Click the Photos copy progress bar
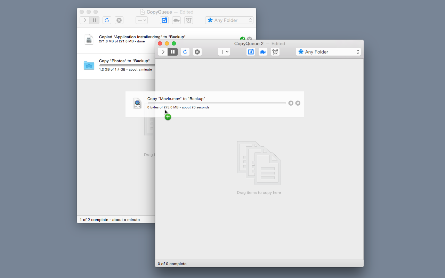Image resolution: width=445 pixels, height=278 pixels. (x=127, y=65)
